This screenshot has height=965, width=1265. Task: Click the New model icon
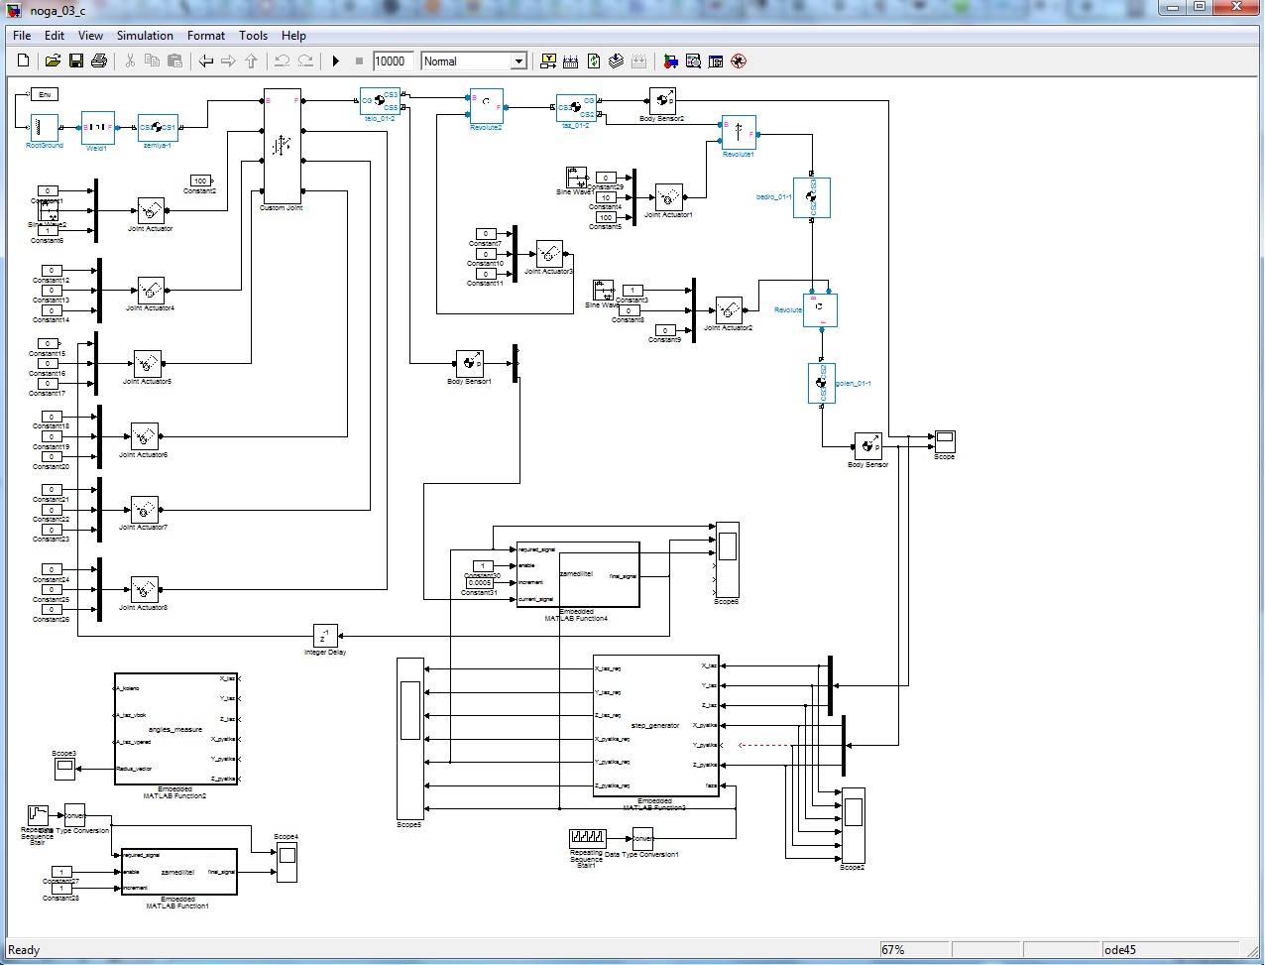click(23, 61)
